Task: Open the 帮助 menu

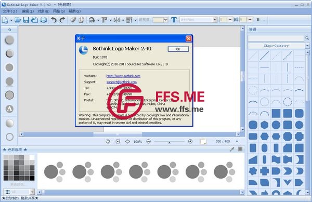Action: 74,11
